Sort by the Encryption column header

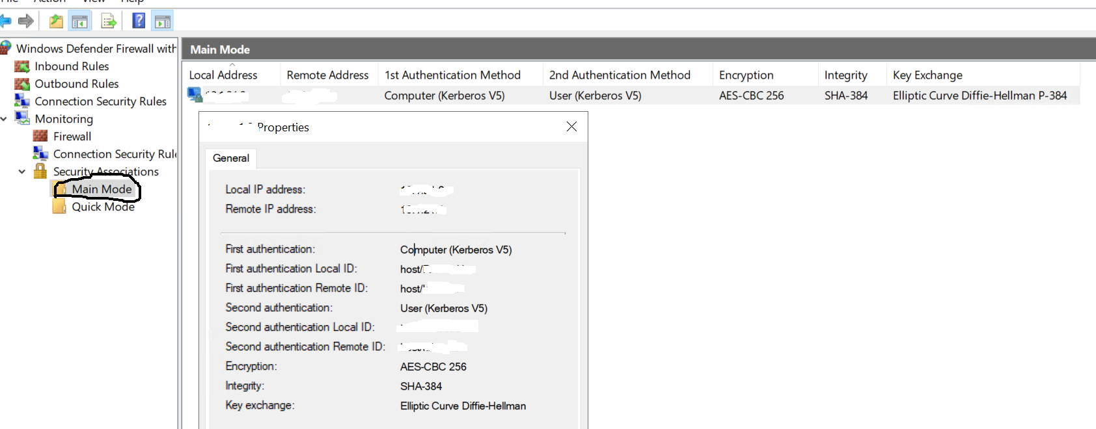tap(746, 74)
